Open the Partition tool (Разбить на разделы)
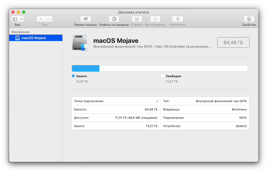This screenshot has width=267, height=171. pos(114,19)
